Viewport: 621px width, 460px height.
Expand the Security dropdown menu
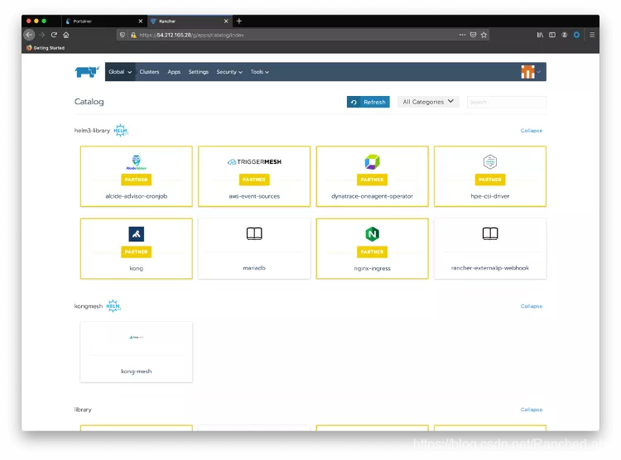point(229,72)
